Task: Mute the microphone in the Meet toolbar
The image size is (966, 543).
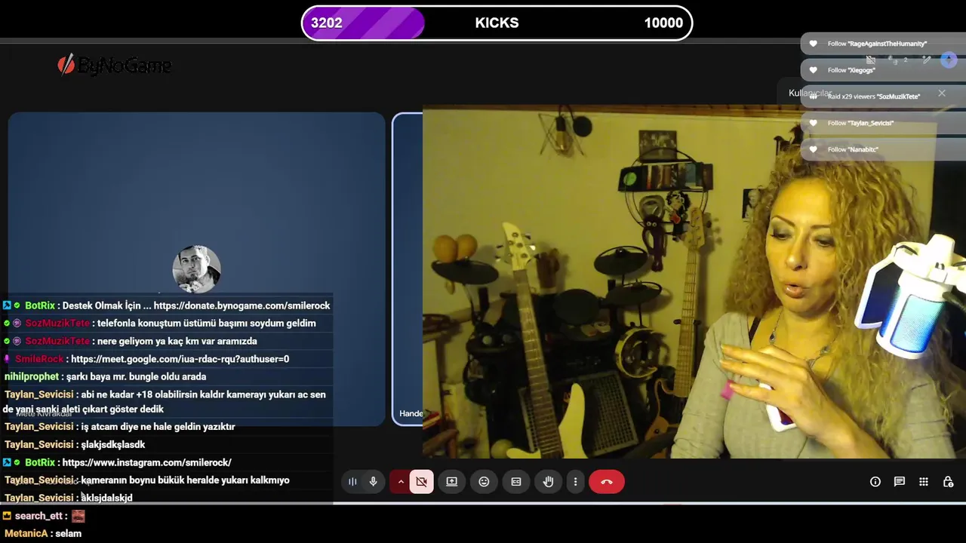Action: (x=373, y=482)
